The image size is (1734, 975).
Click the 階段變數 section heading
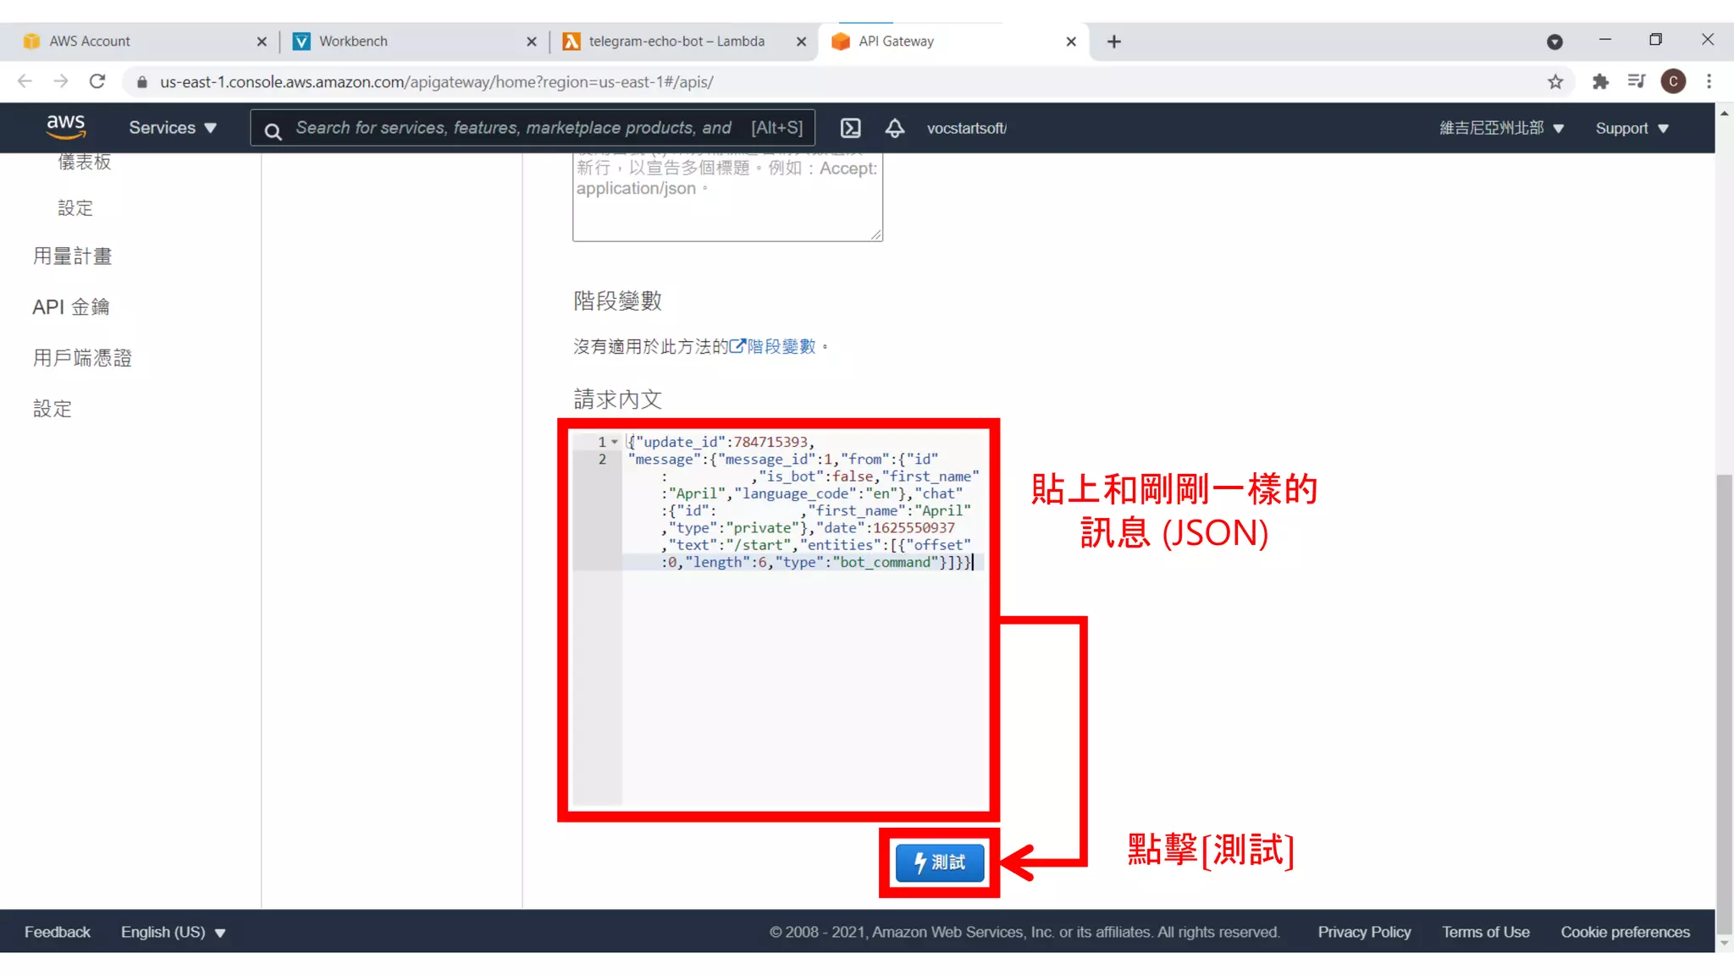(617, 300)
